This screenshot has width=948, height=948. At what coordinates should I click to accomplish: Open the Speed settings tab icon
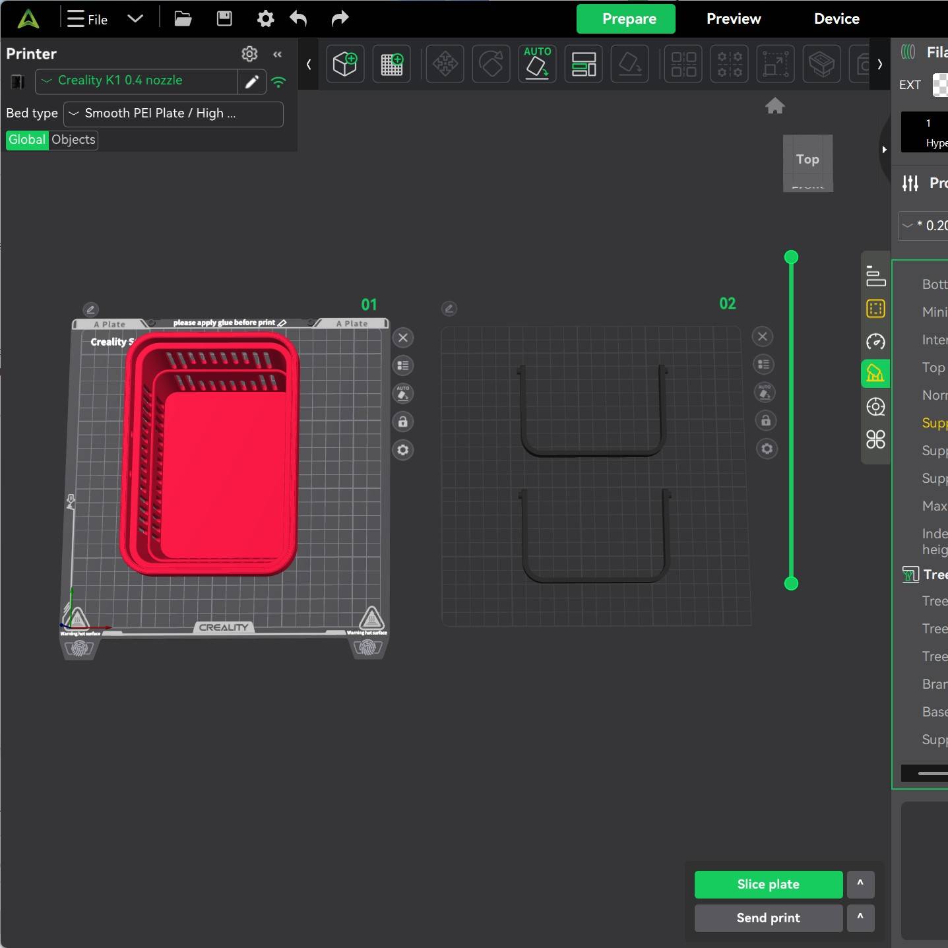tap(875, 342)
